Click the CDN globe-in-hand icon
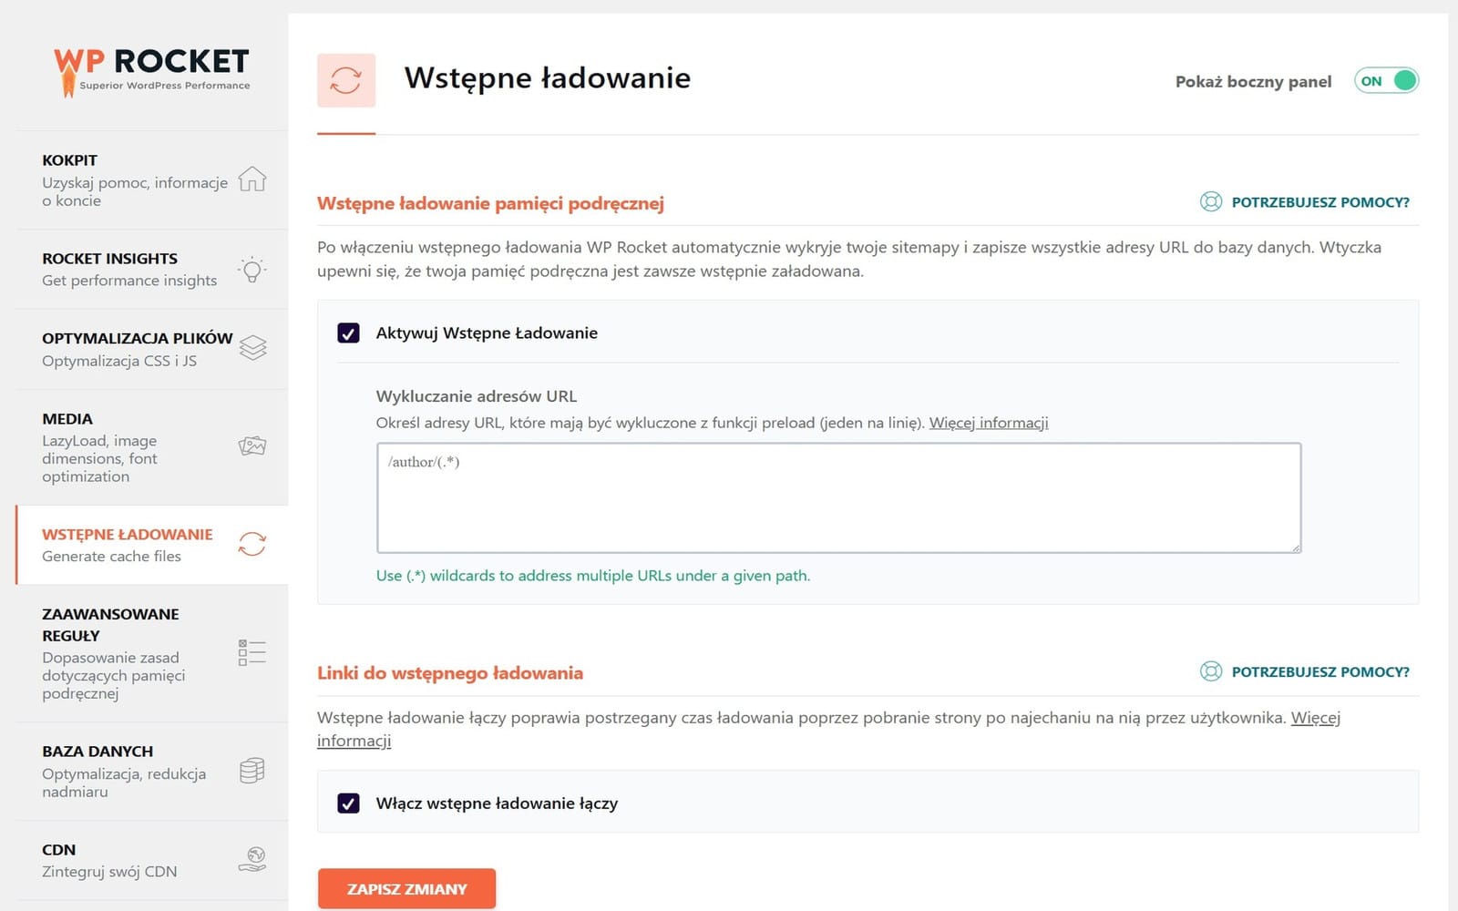1458x911 pixels. [x=252, y=859]
